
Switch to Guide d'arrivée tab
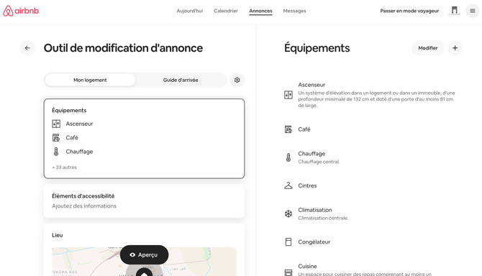click(x=181, y=80)
